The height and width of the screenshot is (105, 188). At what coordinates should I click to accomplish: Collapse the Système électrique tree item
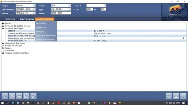(x=14, y=29)
